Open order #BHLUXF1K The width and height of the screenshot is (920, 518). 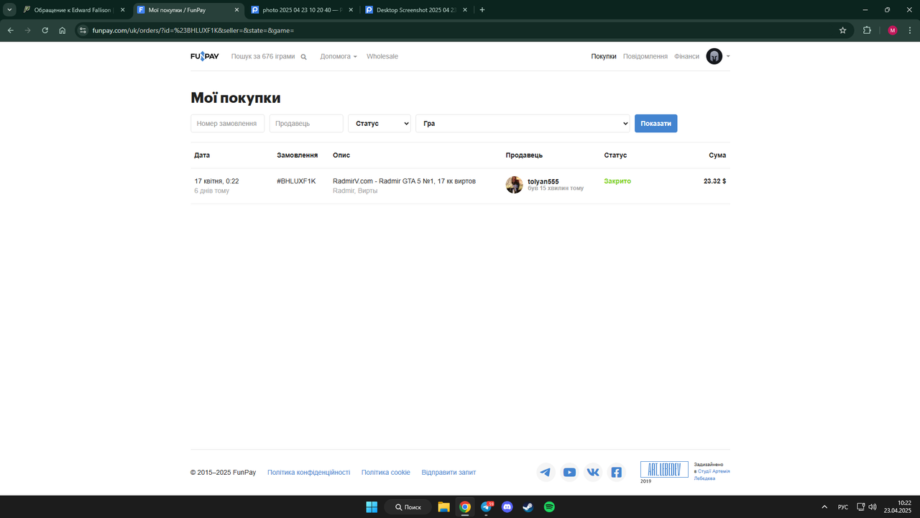point(296,181)
